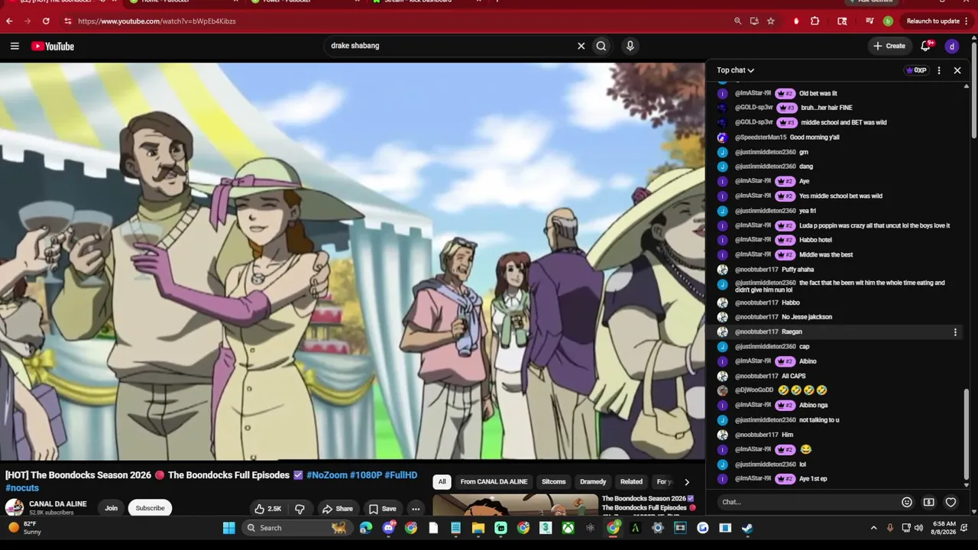This screenshot has width=978, height=550.
Task: Open the weather widget showing 82°F
Action: click(x=25, y=528)
